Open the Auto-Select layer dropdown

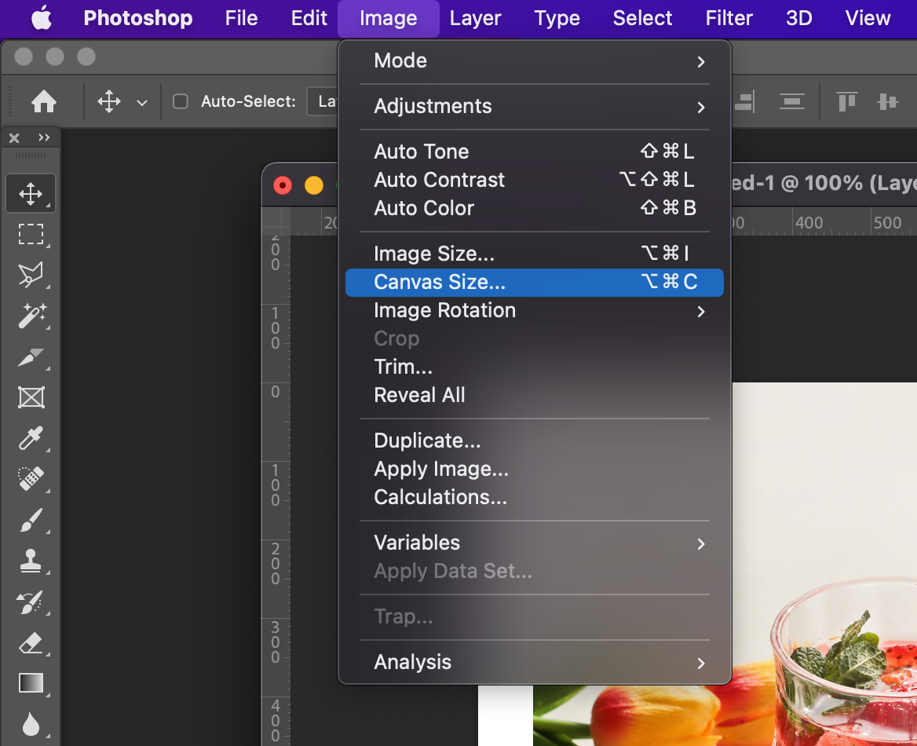coord(322,101)
